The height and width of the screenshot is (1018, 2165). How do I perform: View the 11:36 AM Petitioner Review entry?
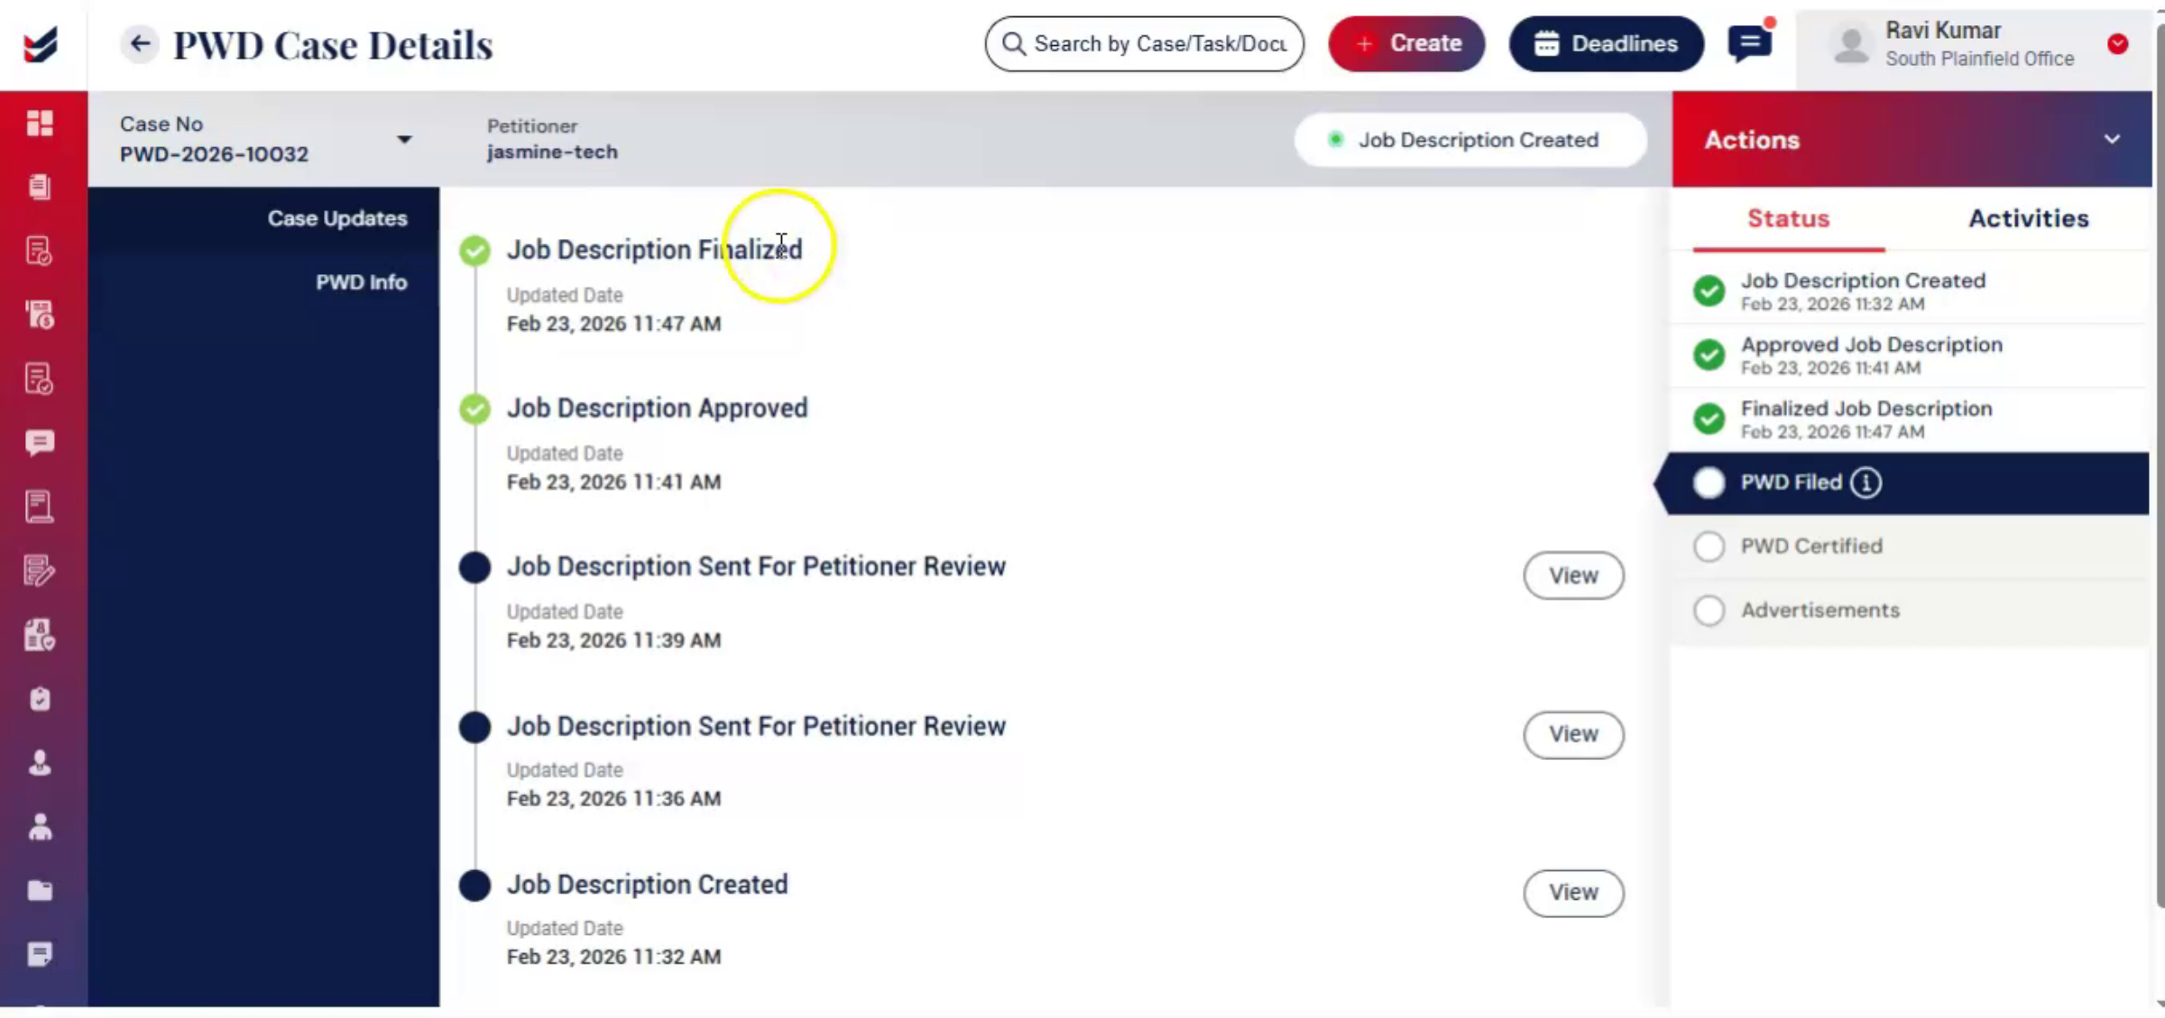1573,734
